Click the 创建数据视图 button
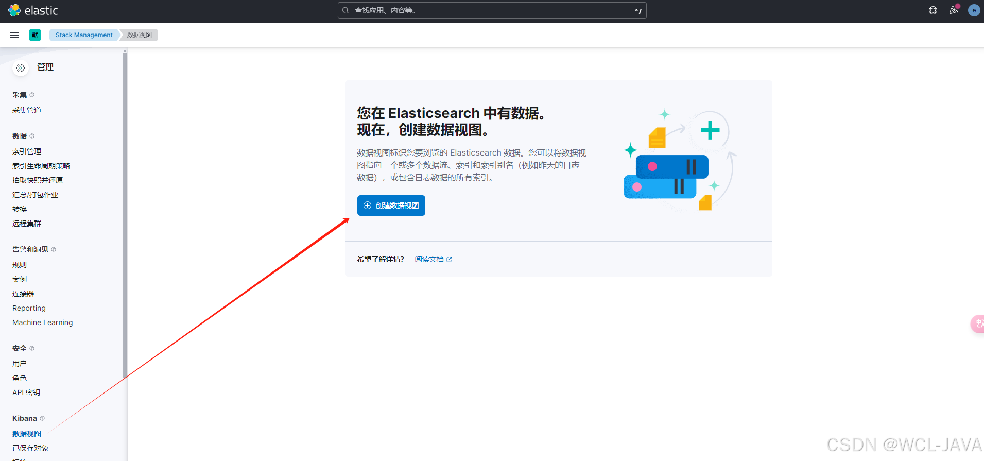The width and height of the screenshot is (984, 461). click(391, 206)
